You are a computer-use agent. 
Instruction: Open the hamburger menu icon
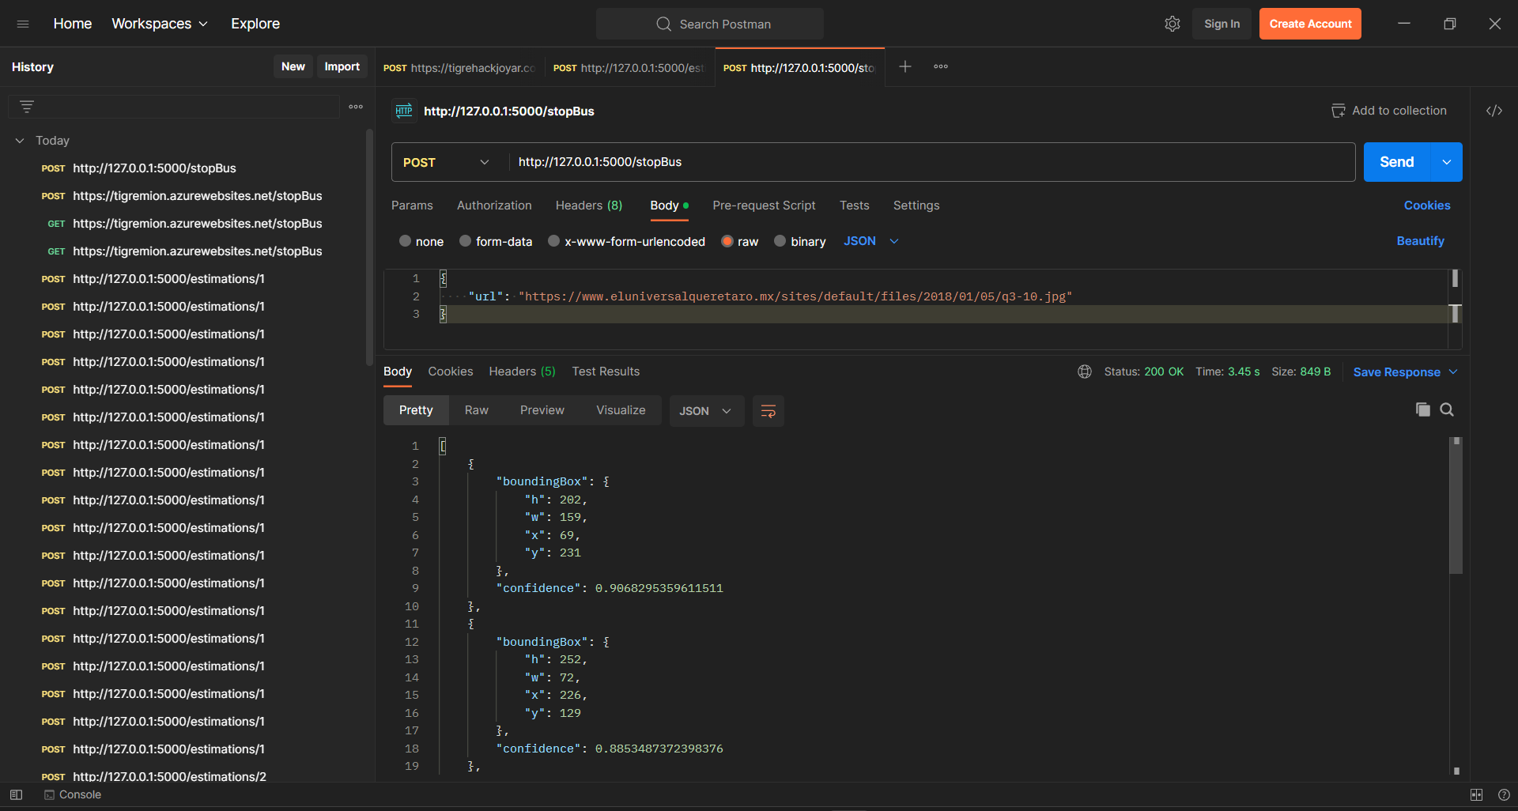point(23,24)
